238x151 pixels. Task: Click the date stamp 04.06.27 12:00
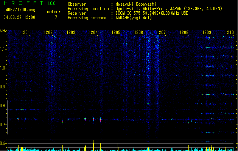19,17
